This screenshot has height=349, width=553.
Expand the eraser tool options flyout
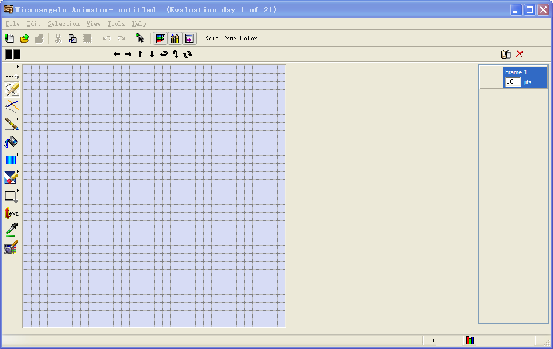click(18, 172)
